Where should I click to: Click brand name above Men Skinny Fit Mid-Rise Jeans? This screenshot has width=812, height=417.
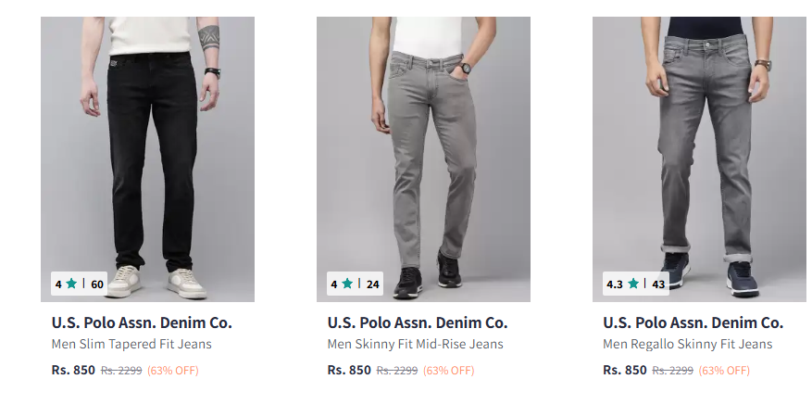tap(418, 323)
